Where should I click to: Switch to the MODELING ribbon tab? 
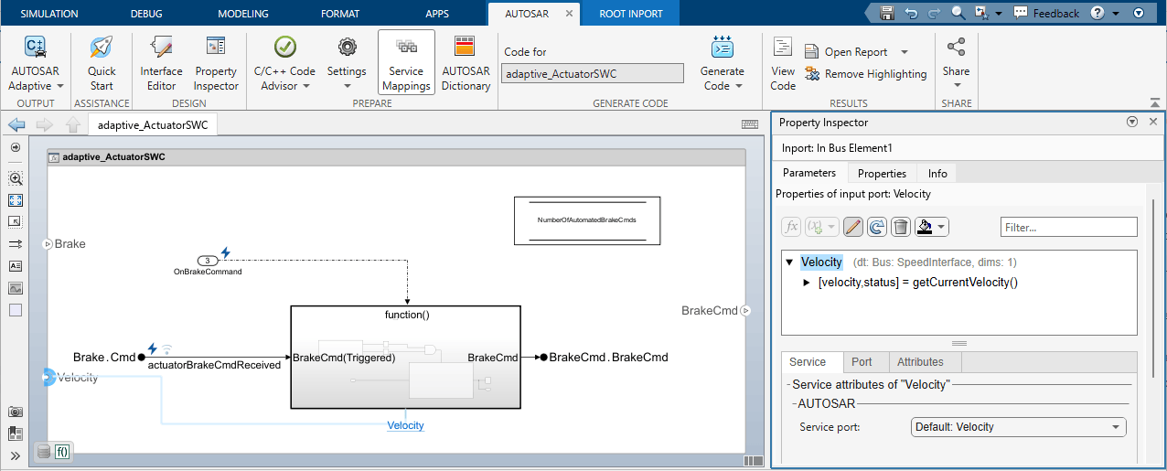click(x=243, y=14)
